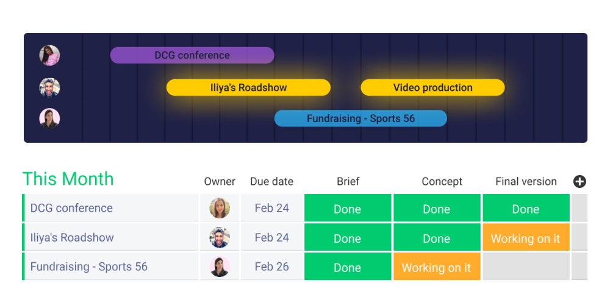
Task: Click the DCG conference owner avatar
Action: click(x=220, y=208)
